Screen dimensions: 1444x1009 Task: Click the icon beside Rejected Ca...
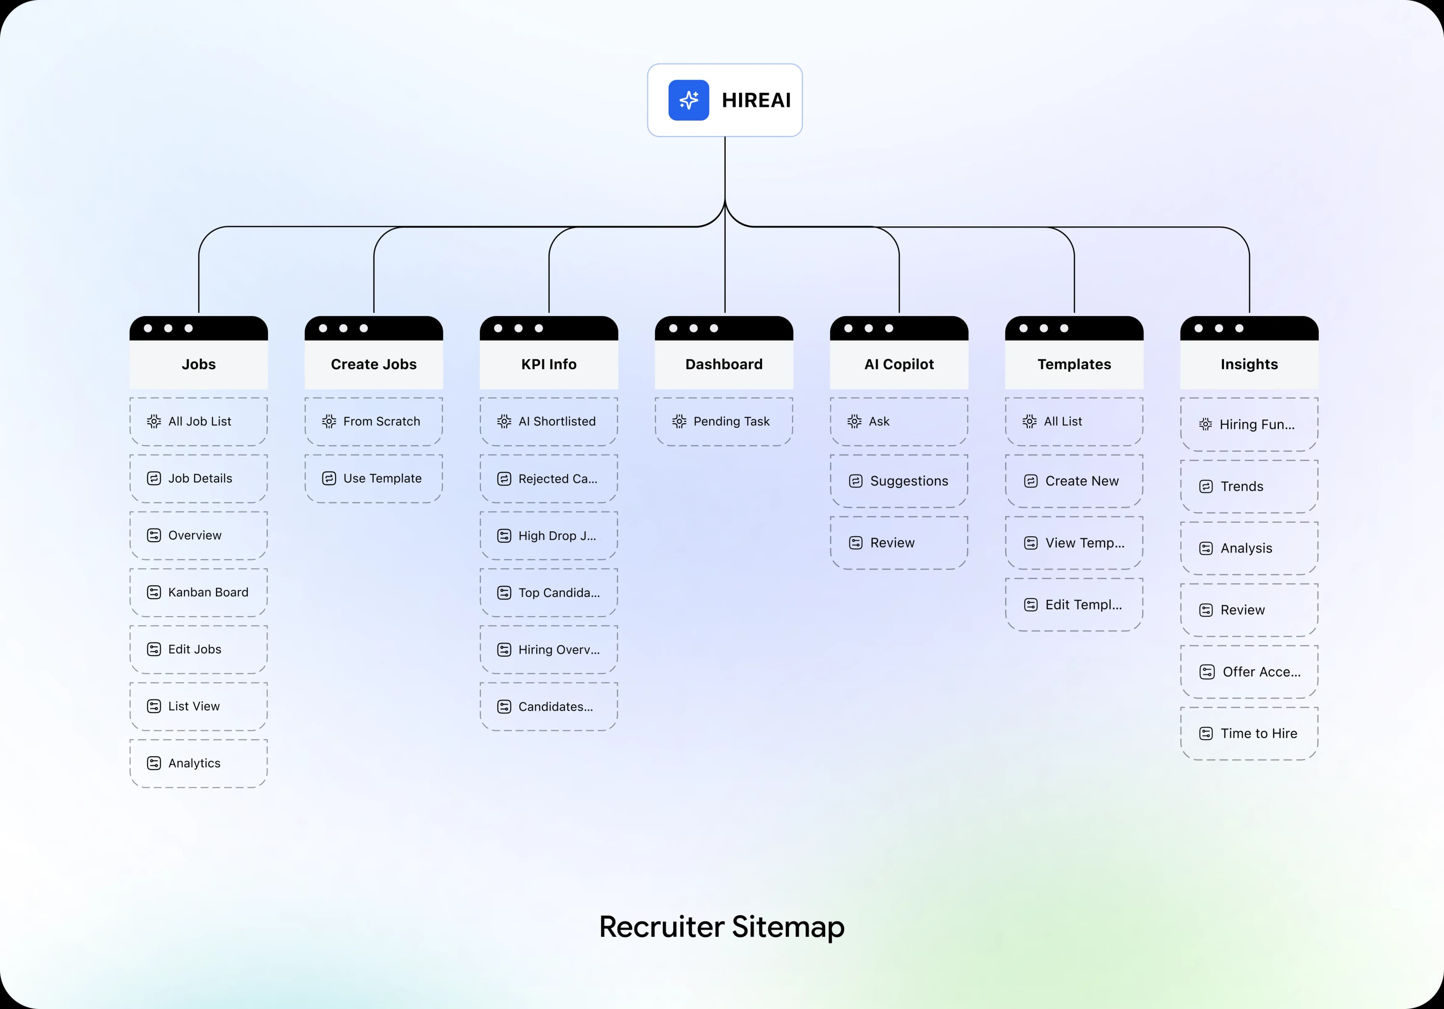pos(504,479)
